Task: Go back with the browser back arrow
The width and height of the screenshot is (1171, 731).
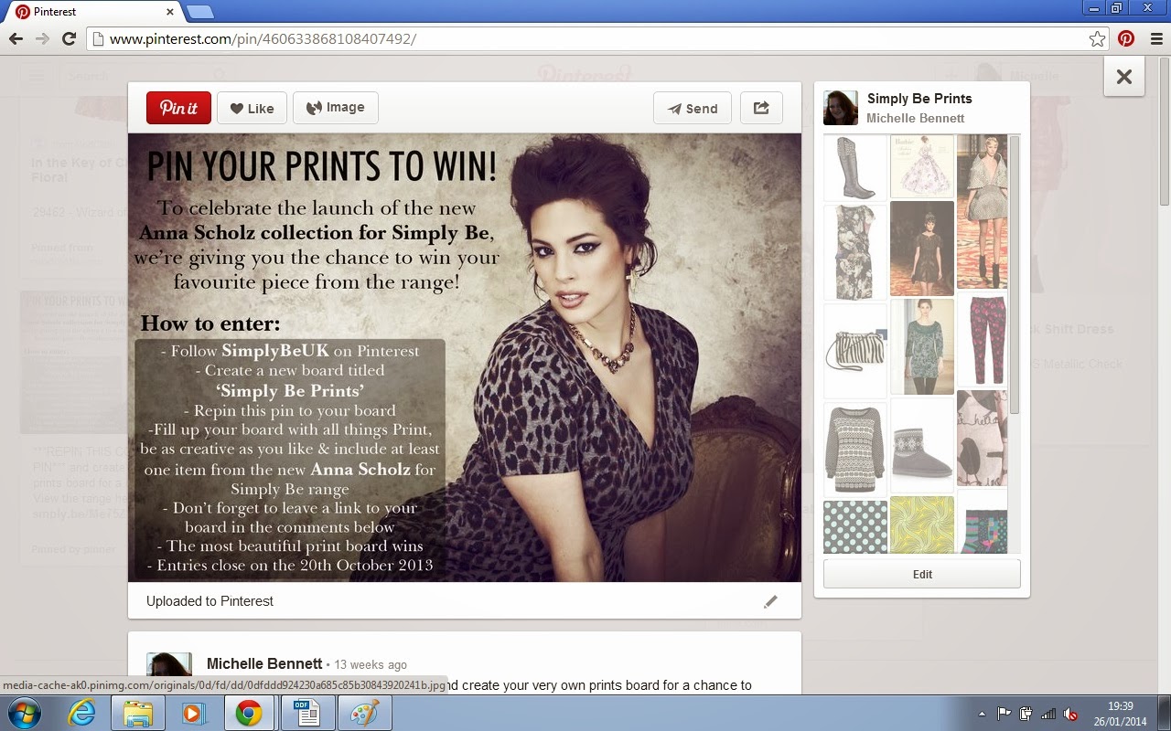Action: click(x=16, y=38)
